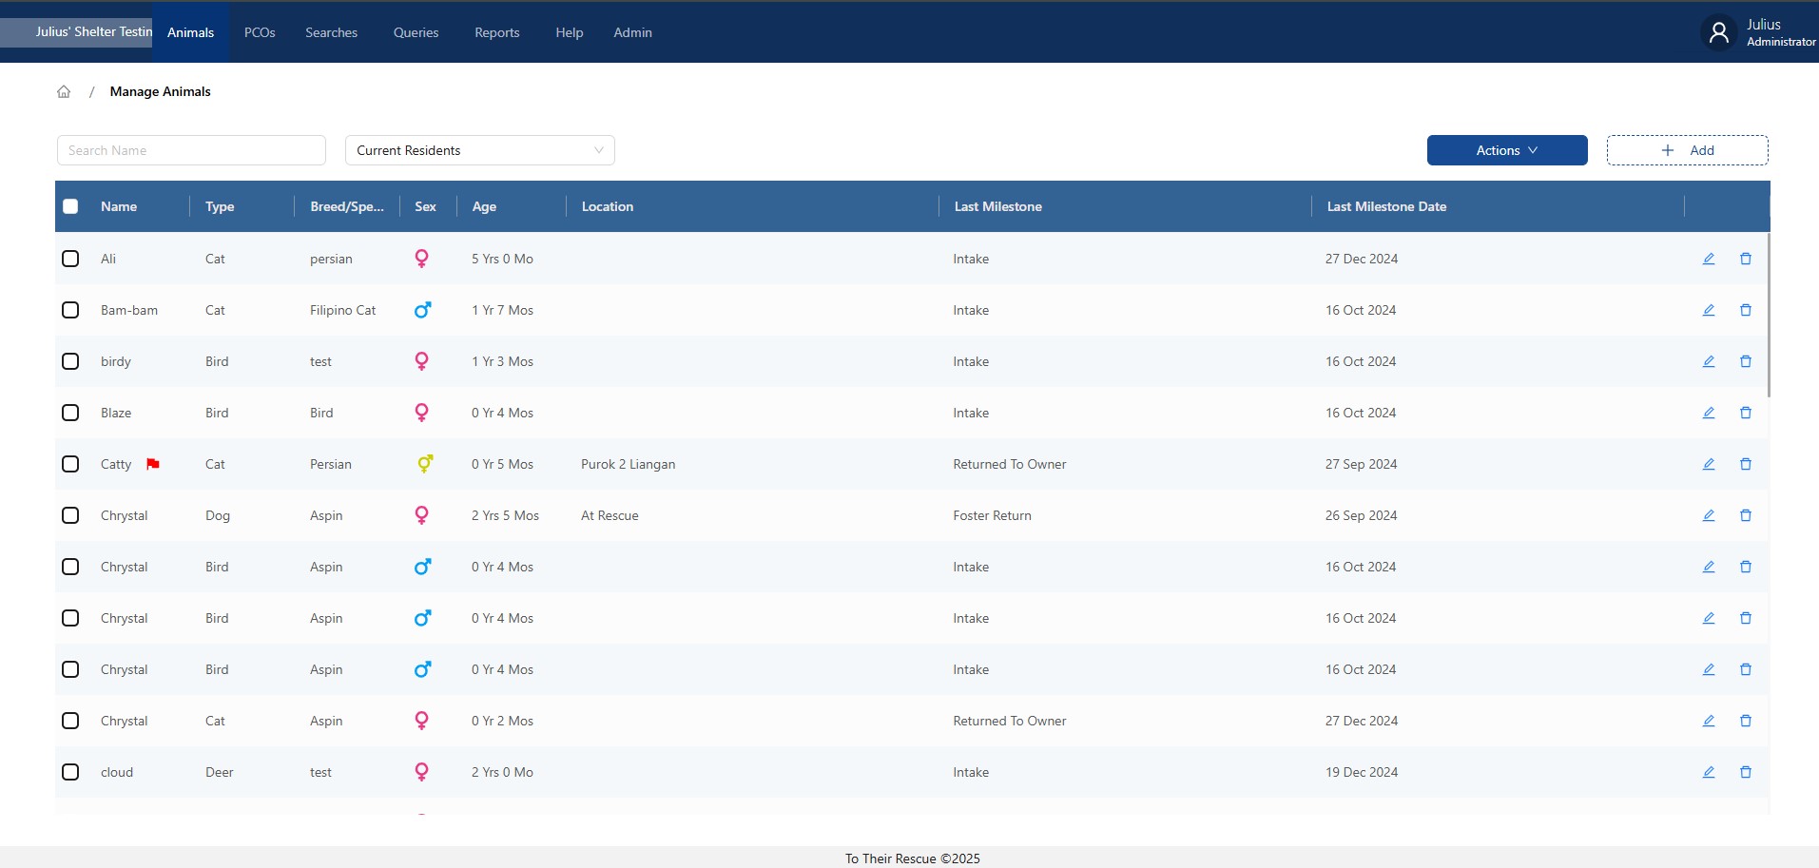Click trash icon for Blaze
1819x868 pixels.
coord(1745,413)
